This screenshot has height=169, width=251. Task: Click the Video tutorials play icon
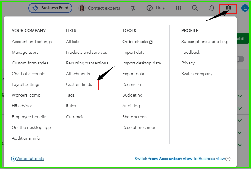click(13, 159)
